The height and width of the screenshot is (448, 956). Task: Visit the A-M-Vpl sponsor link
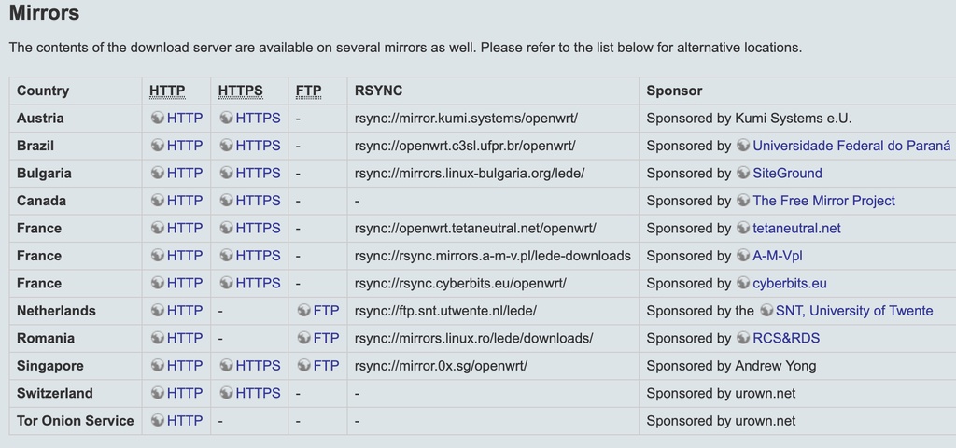coord(778,256)
